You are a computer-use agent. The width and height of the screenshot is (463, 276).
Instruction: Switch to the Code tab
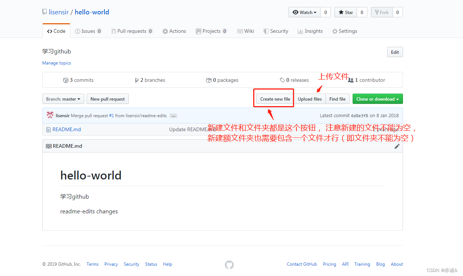click(x=56, y=31)
